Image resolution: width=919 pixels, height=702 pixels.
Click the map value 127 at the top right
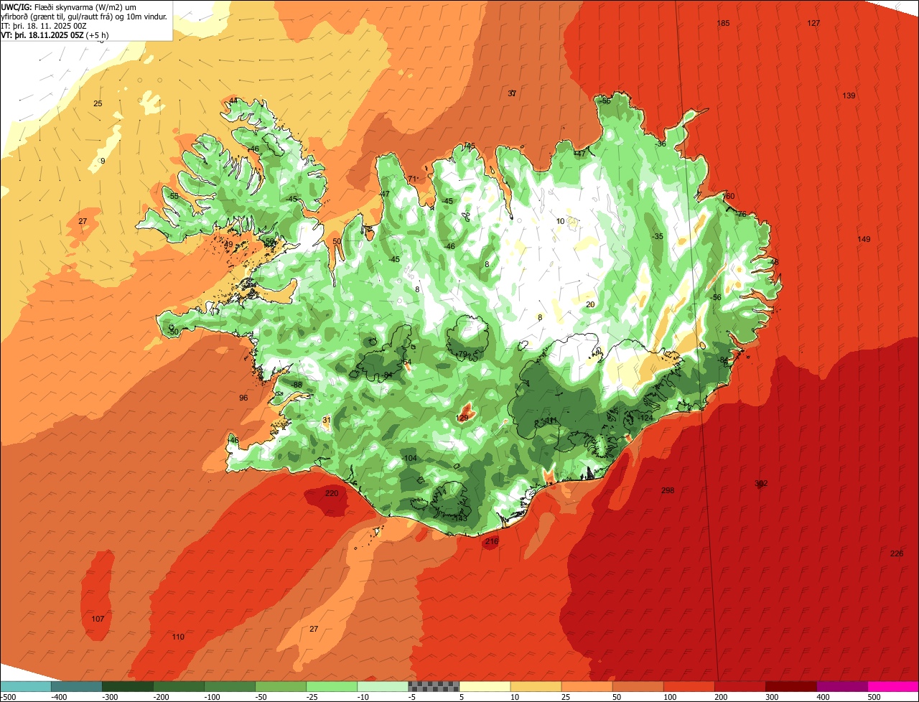coord(813,24)
